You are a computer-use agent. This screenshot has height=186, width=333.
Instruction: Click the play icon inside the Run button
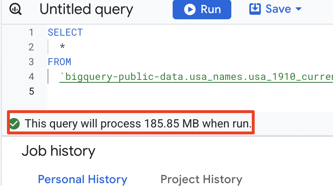[189, 9]
